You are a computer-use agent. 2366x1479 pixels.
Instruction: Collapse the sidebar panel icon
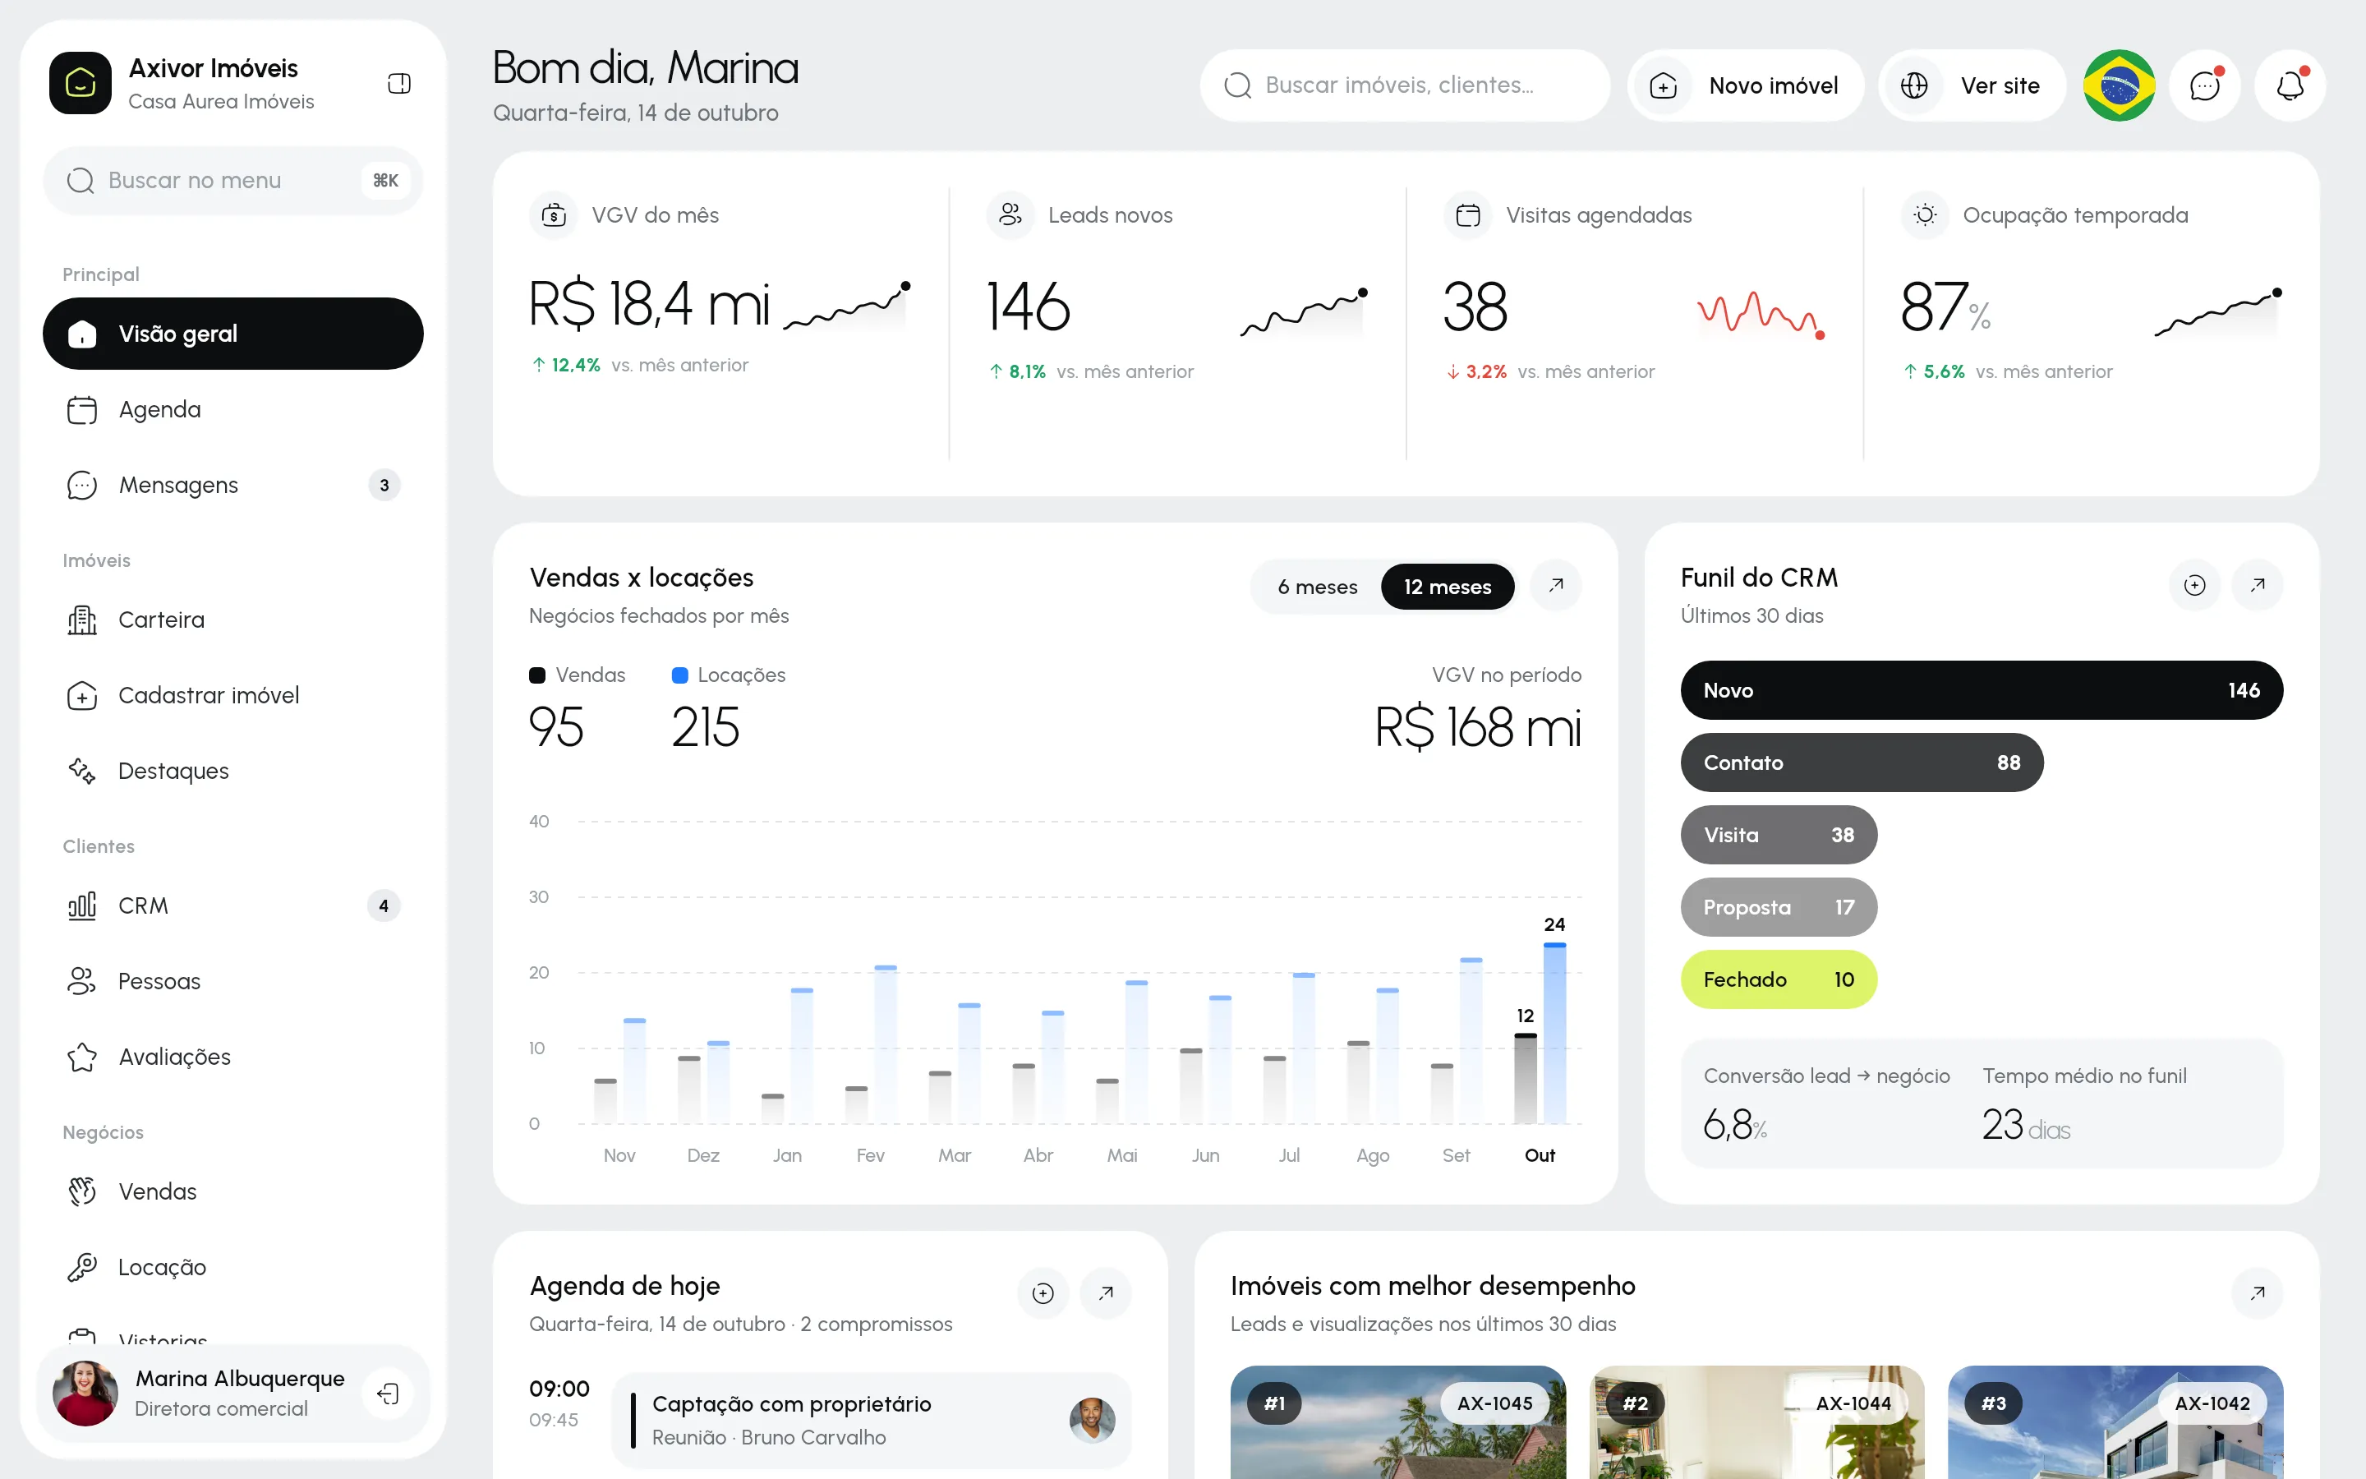coord(399,84)
